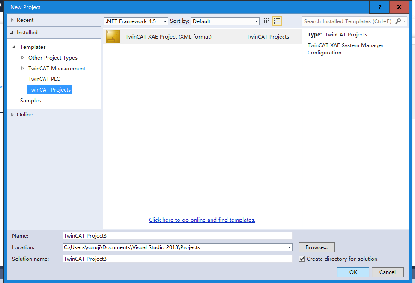Collapse the Templates tree node

pyautogui.click(x=14, y=47)
